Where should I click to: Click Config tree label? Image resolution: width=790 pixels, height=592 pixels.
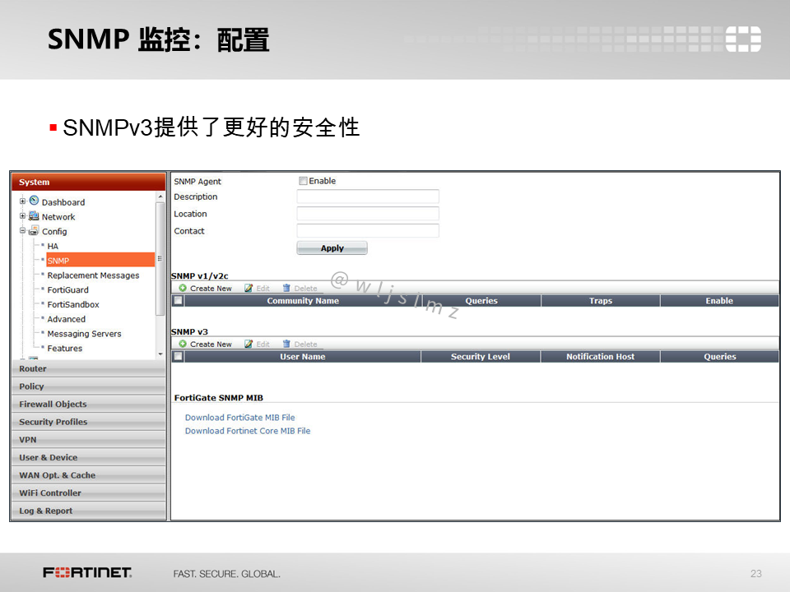point(54,231)
